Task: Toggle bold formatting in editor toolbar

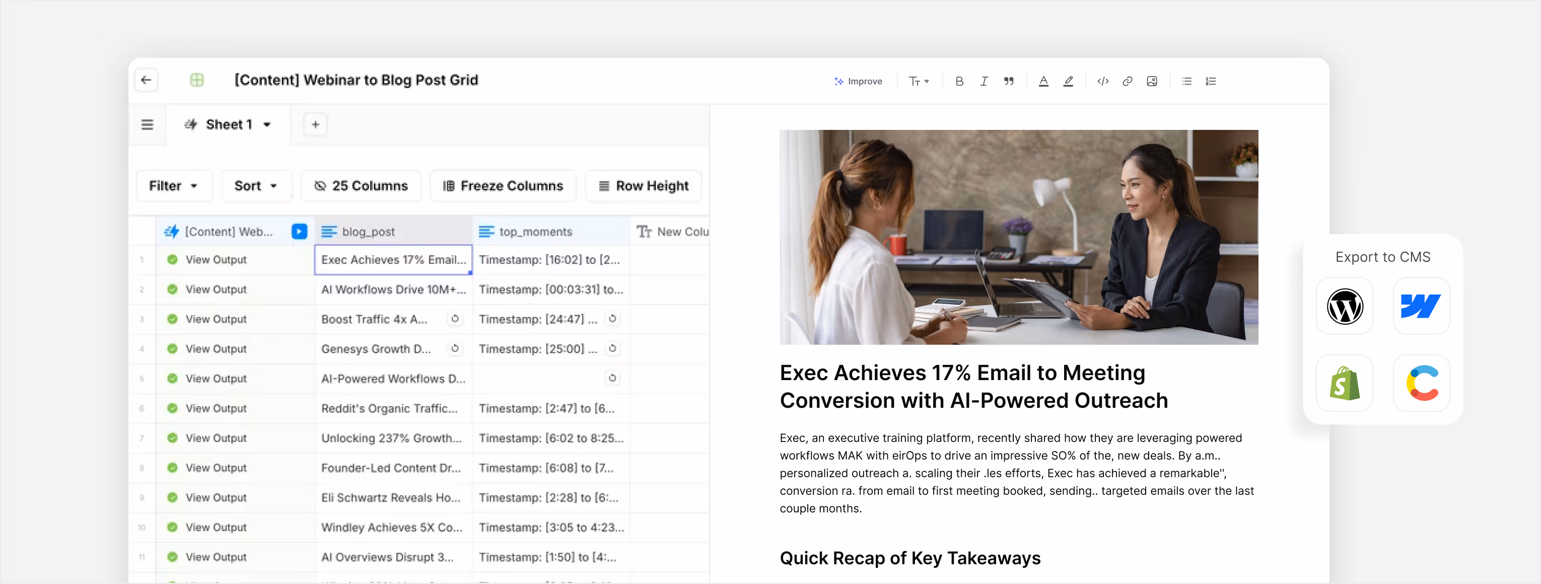Action: (959, 81)
